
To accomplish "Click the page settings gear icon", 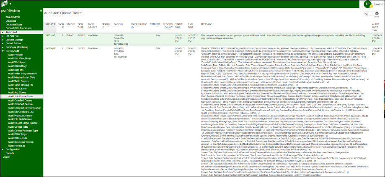I will 377,13.
